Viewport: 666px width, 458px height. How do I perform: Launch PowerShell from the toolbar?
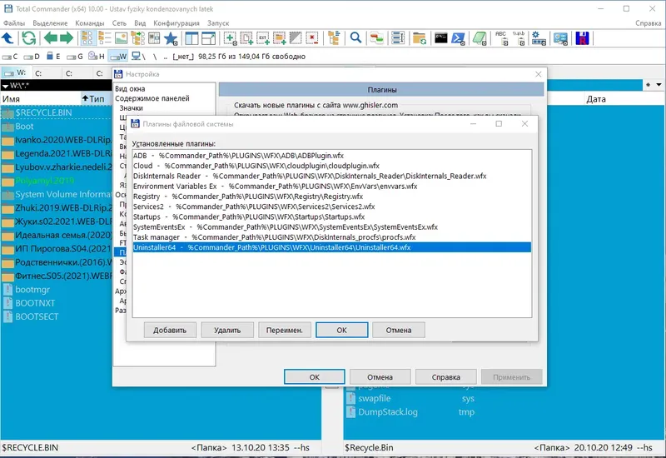(458, 38)
